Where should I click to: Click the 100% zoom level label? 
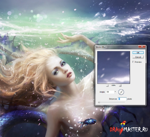[113, 86]
